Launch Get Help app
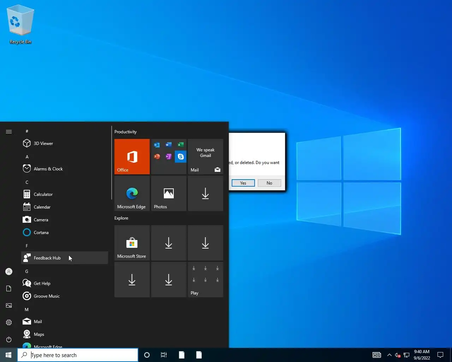 pyautogui.click(x=65, y=283)
